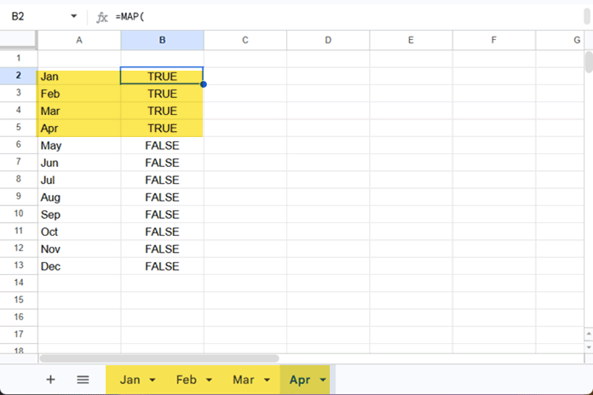Select FALSE cell next to May
Viewport: 593px width, 395px height.
[162, 146]
